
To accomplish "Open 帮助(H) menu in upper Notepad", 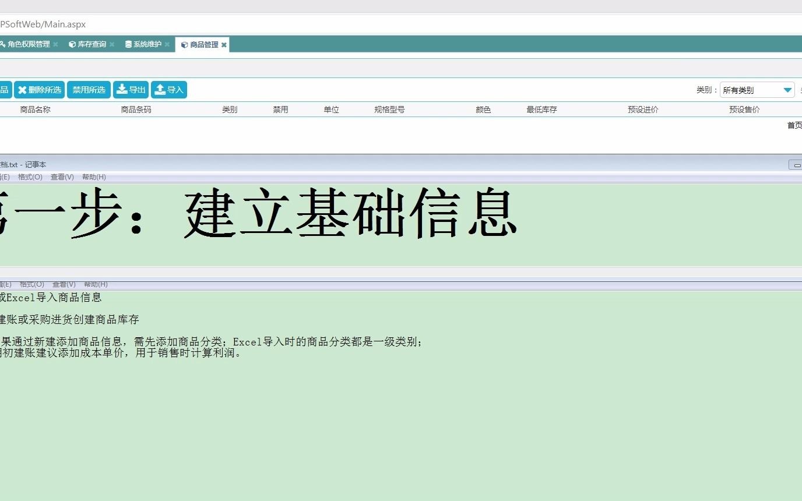I will tap(94, 177).
